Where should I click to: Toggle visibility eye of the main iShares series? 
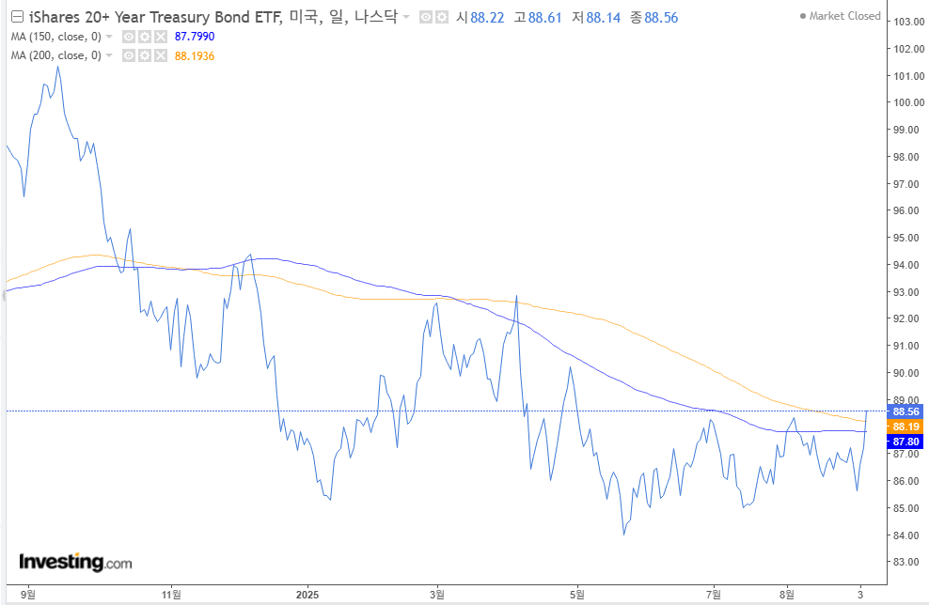point(425,17)
